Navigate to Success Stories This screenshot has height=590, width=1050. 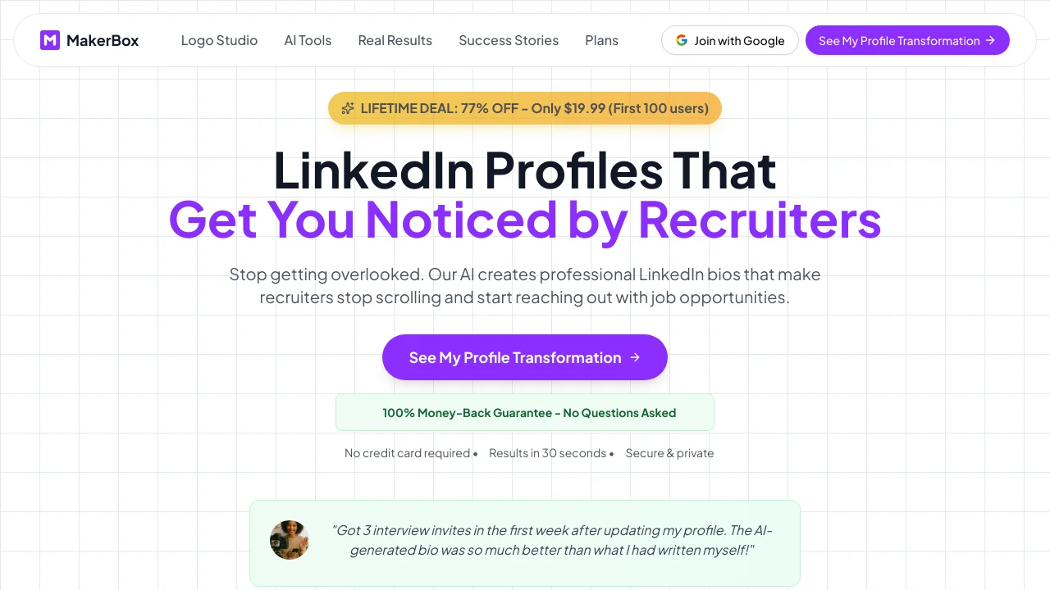(509, 40)
